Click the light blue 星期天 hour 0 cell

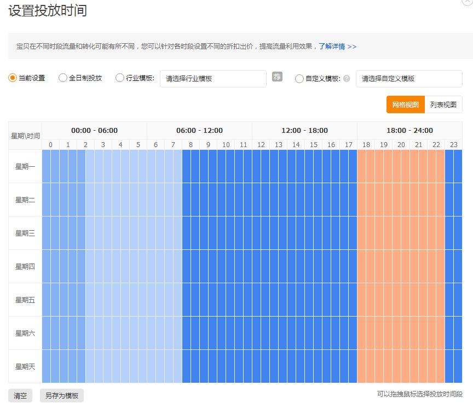pyautogui.click(x=50, y=367)
